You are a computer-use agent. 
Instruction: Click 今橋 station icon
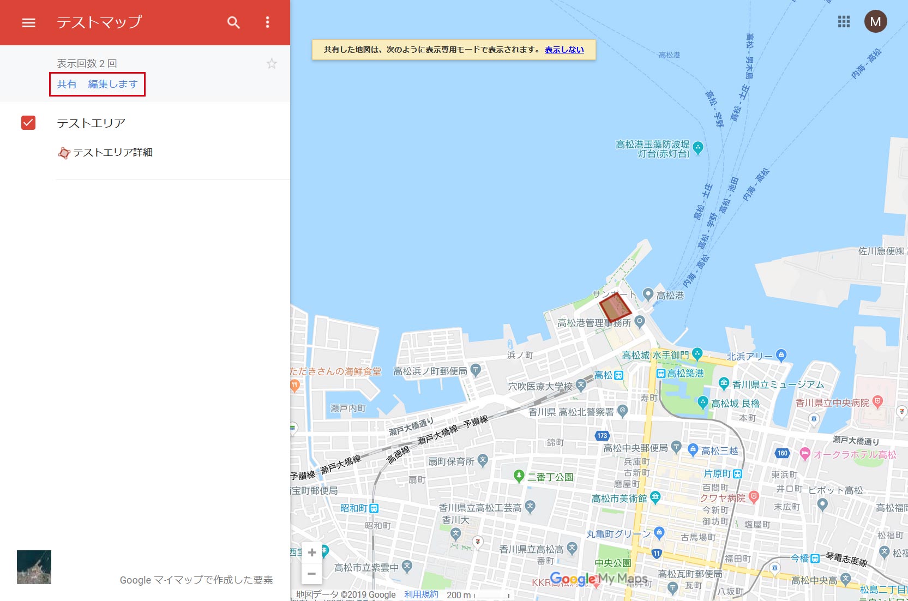815,558
